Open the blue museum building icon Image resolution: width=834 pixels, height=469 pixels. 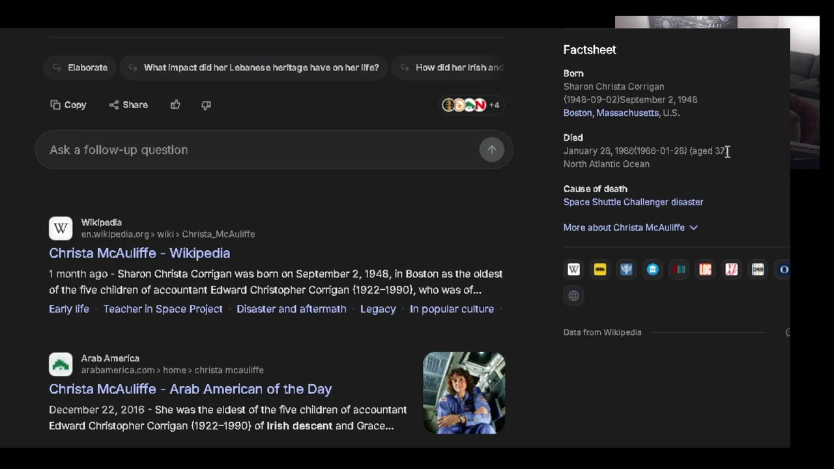tap(652, 269)
